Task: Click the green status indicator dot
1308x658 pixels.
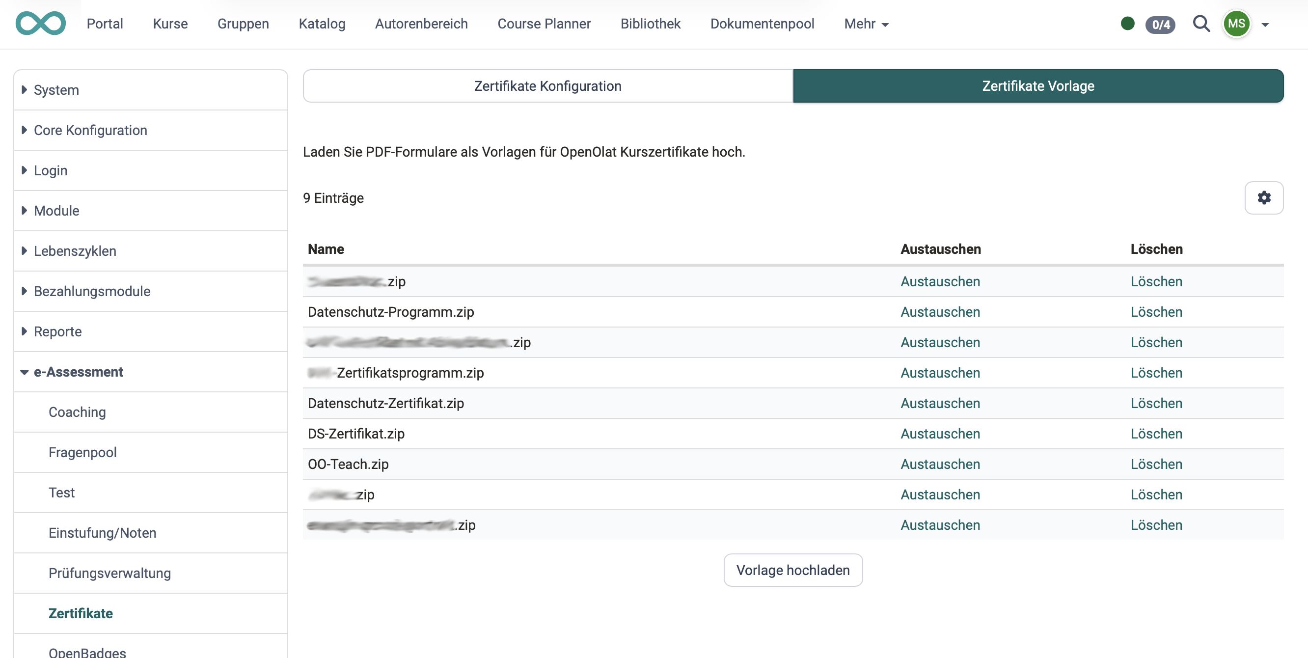Action: pyautogui.click(x=1127, y=24)
